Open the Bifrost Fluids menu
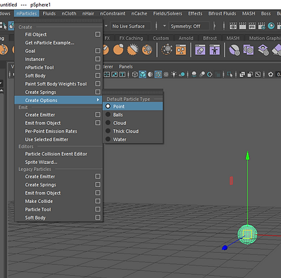This screenshot has height=278, width=281. click(222, 13)
